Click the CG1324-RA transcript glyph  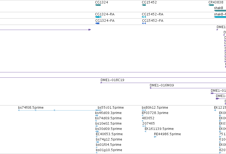click(x=98, y=17)
